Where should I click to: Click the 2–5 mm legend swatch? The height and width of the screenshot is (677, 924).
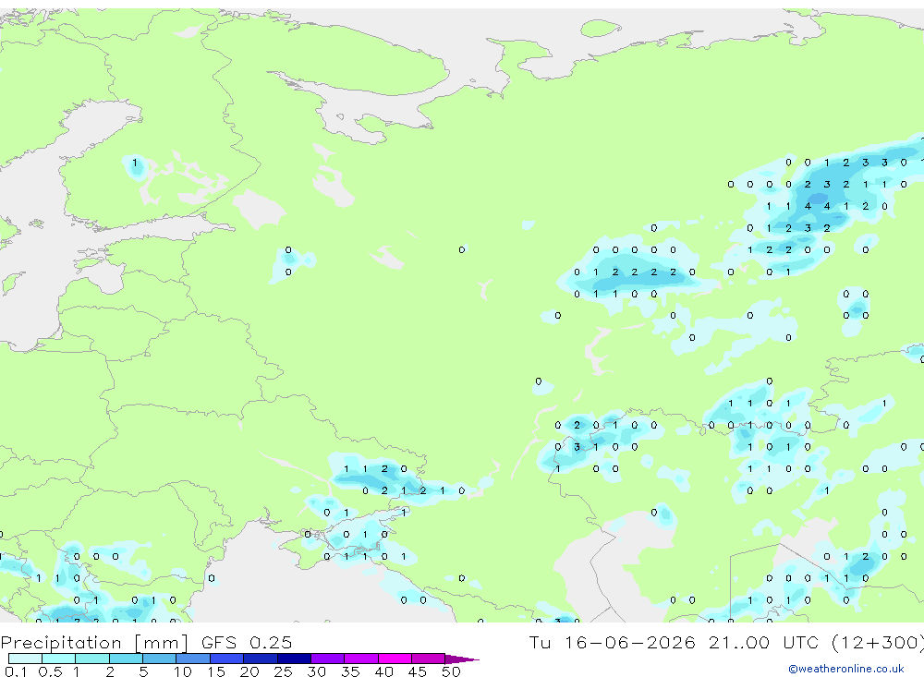[x=126, y=659]
